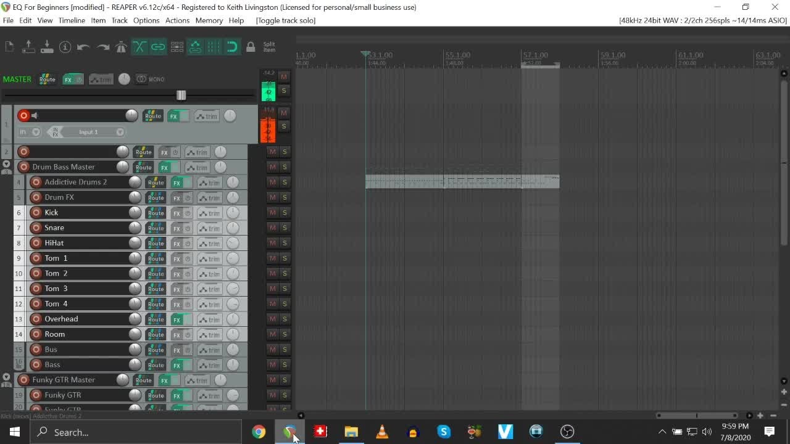The width and height of the screenshot is (790, 444).
Task: Select the Tom 4 track name
Action: pos(56,303)
